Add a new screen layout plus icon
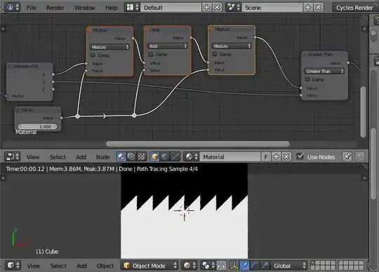Screen dimensions: 379x272 [x=206, y=8]
